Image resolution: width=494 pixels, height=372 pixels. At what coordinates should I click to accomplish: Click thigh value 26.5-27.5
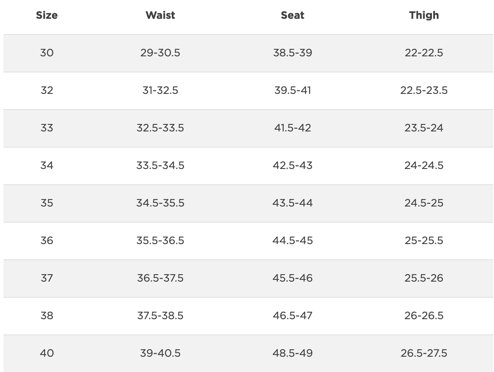point(424,353)
